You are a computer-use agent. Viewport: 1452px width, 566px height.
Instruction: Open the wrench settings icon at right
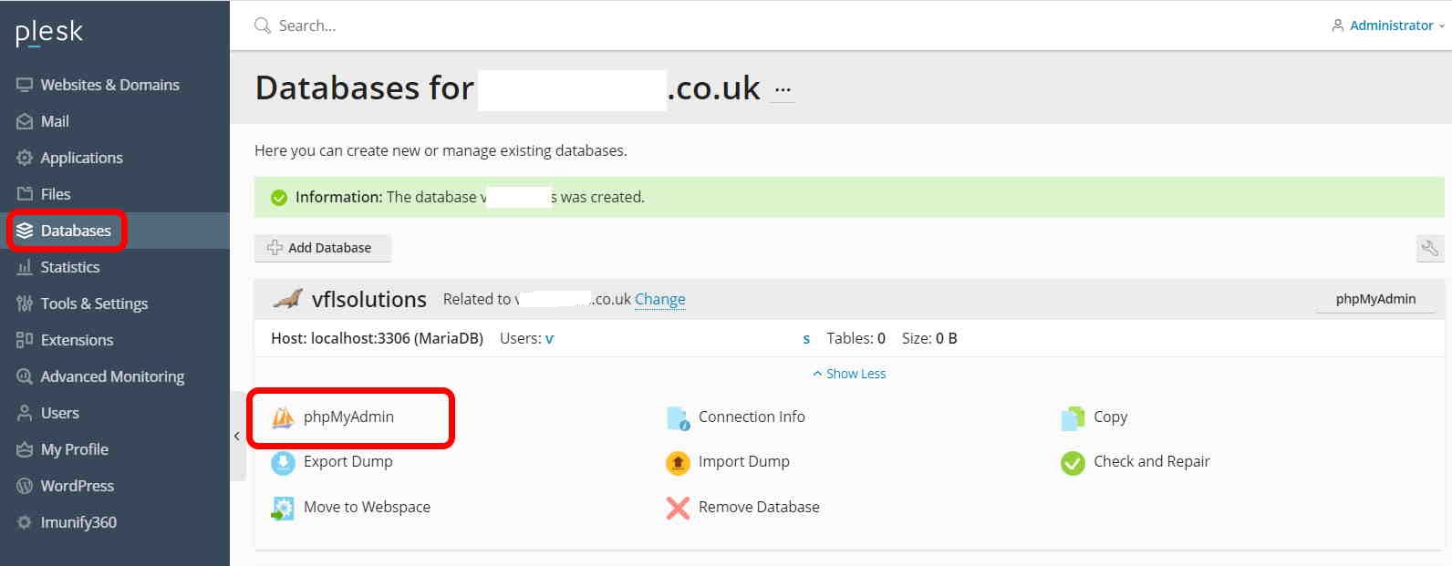pos(1429,248)
